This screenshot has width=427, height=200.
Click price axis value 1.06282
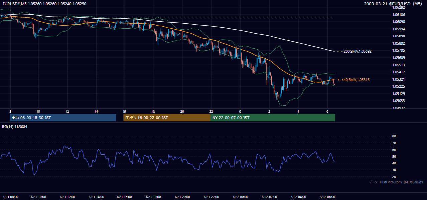(399, 7)
